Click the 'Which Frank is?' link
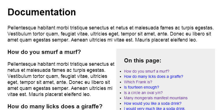Screen dimensions: 221x110 pyautogui.click(x=138, y=82)
